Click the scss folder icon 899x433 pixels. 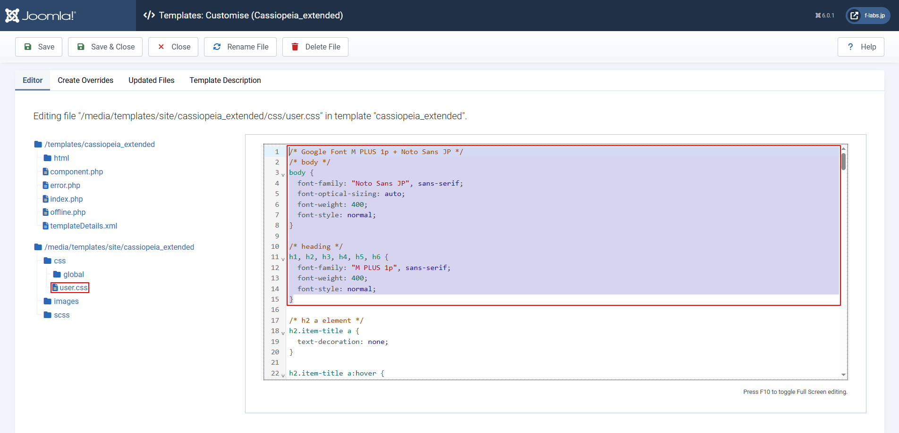pyautogui.click(x=48, y=315)
